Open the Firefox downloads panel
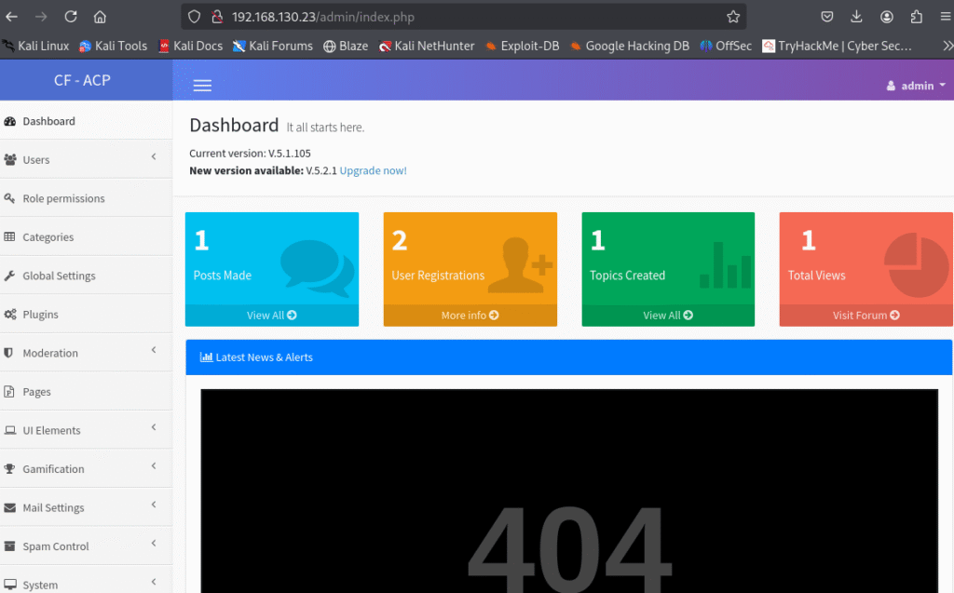Viewport: 954px width, 593px height. coord(856,17)
